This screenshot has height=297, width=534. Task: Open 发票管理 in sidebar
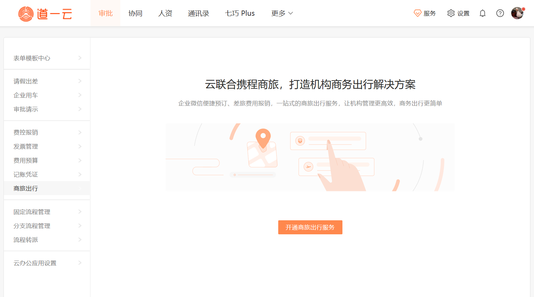[x=47, y=146]
